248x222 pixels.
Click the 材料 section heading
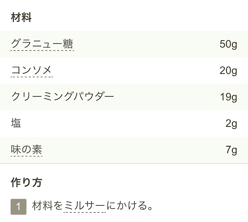[x=21, y=18]
